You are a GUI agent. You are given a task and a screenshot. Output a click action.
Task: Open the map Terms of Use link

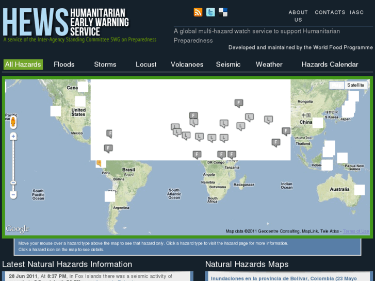tap(356, 231)
